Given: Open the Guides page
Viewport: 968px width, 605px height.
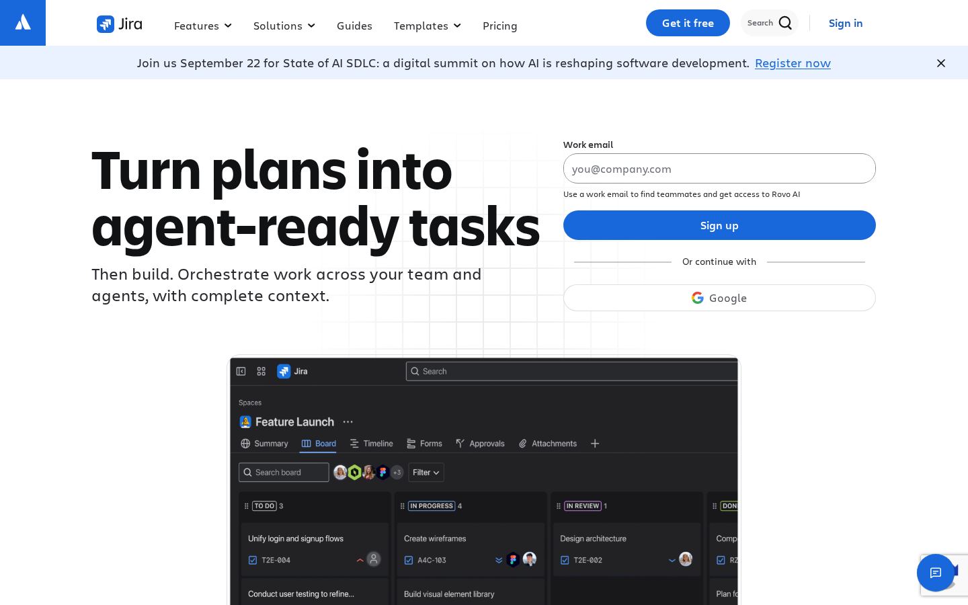Looking at the screenshot, I should click(354, 26).
